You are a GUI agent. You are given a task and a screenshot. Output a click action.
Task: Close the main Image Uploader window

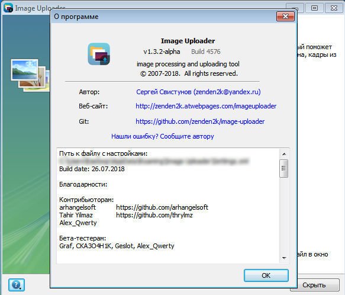coord(334,8)
